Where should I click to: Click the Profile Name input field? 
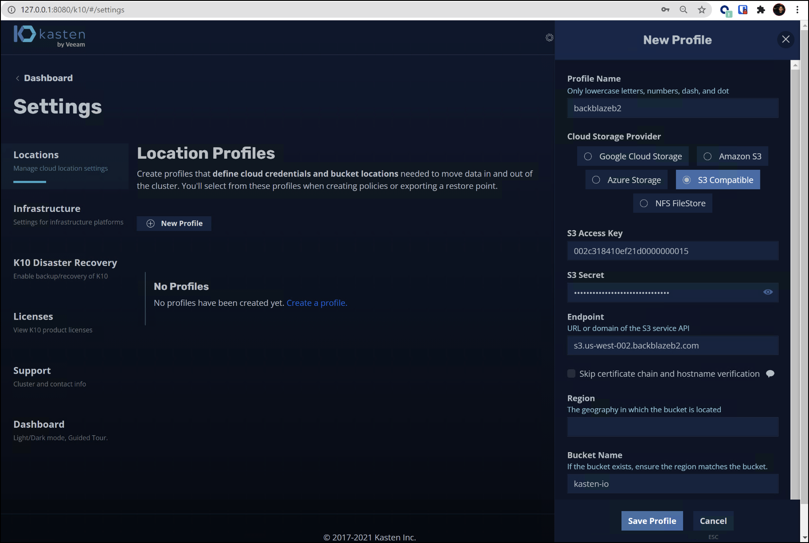672,108
